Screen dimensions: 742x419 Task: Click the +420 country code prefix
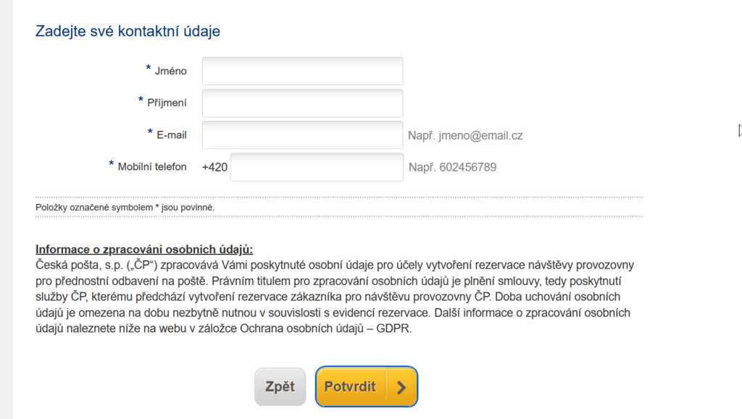coord(214,167)
